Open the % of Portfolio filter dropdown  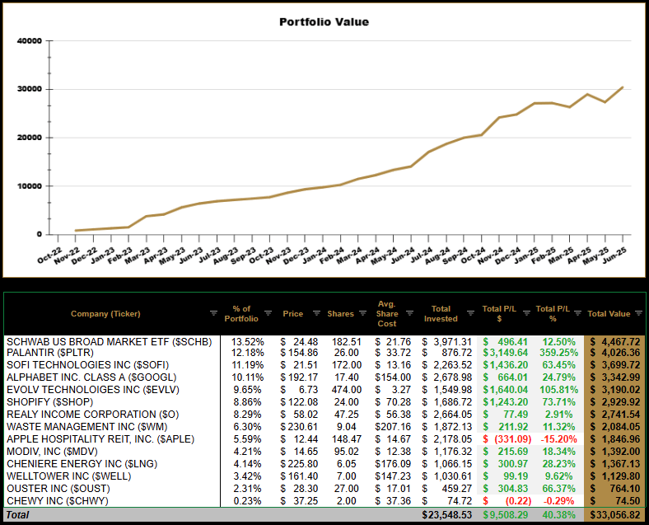click(x=268, y=313)
